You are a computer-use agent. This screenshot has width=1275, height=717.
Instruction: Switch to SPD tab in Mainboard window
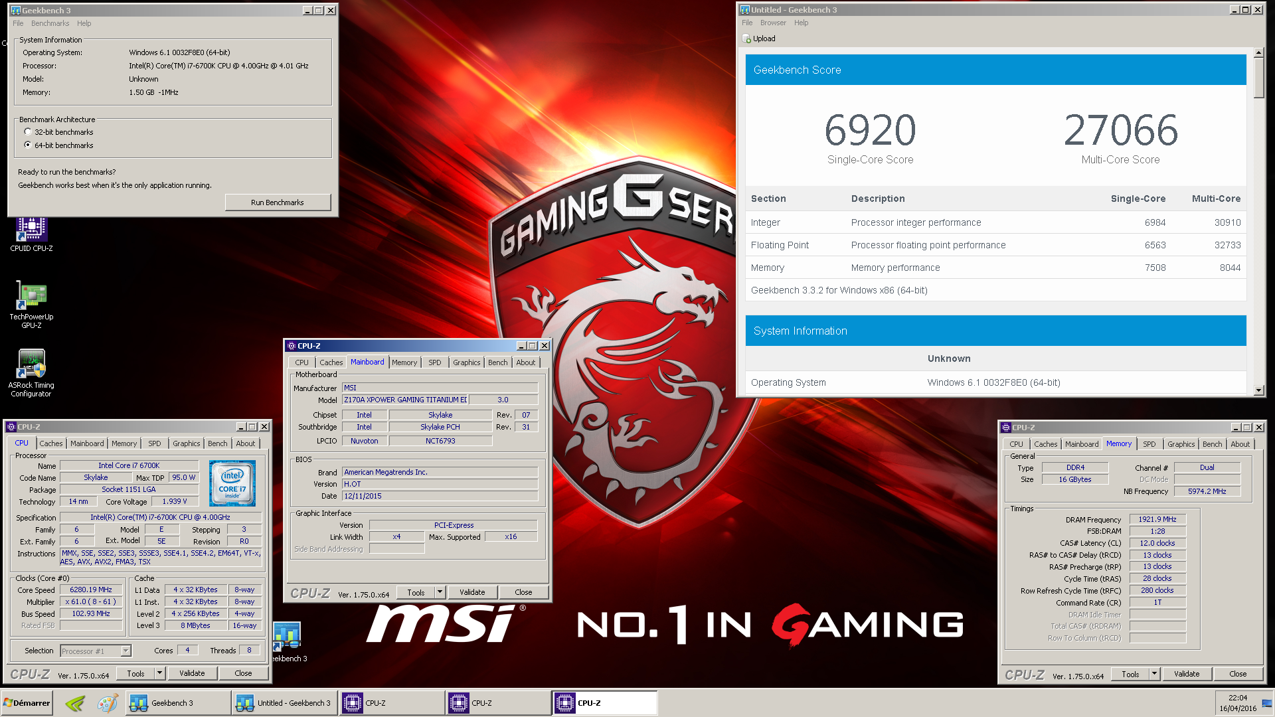point(435,362)
